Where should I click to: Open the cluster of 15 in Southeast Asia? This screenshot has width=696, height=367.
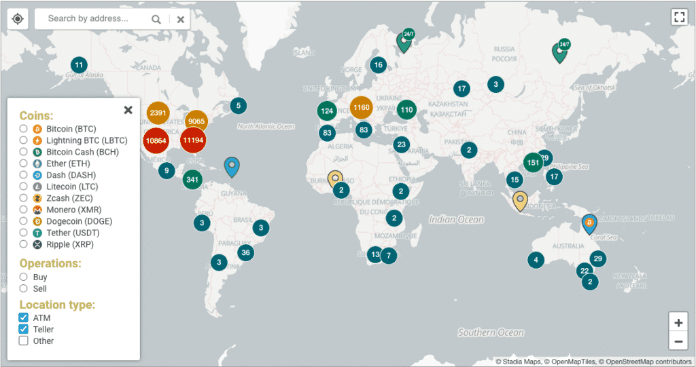[x=515, y=180]
